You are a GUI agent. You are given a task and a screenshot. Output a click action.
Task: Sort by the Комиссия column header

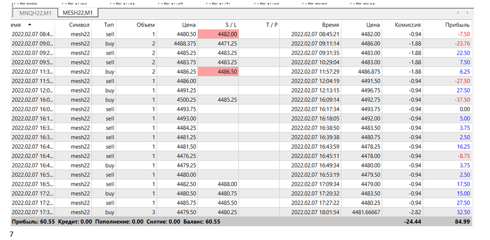click(x=408, y=25)
